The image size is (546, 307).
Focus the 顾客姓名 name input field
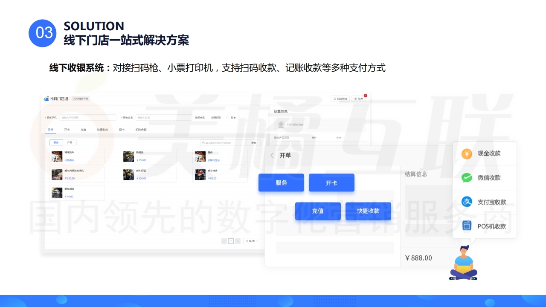click(164, 117)
